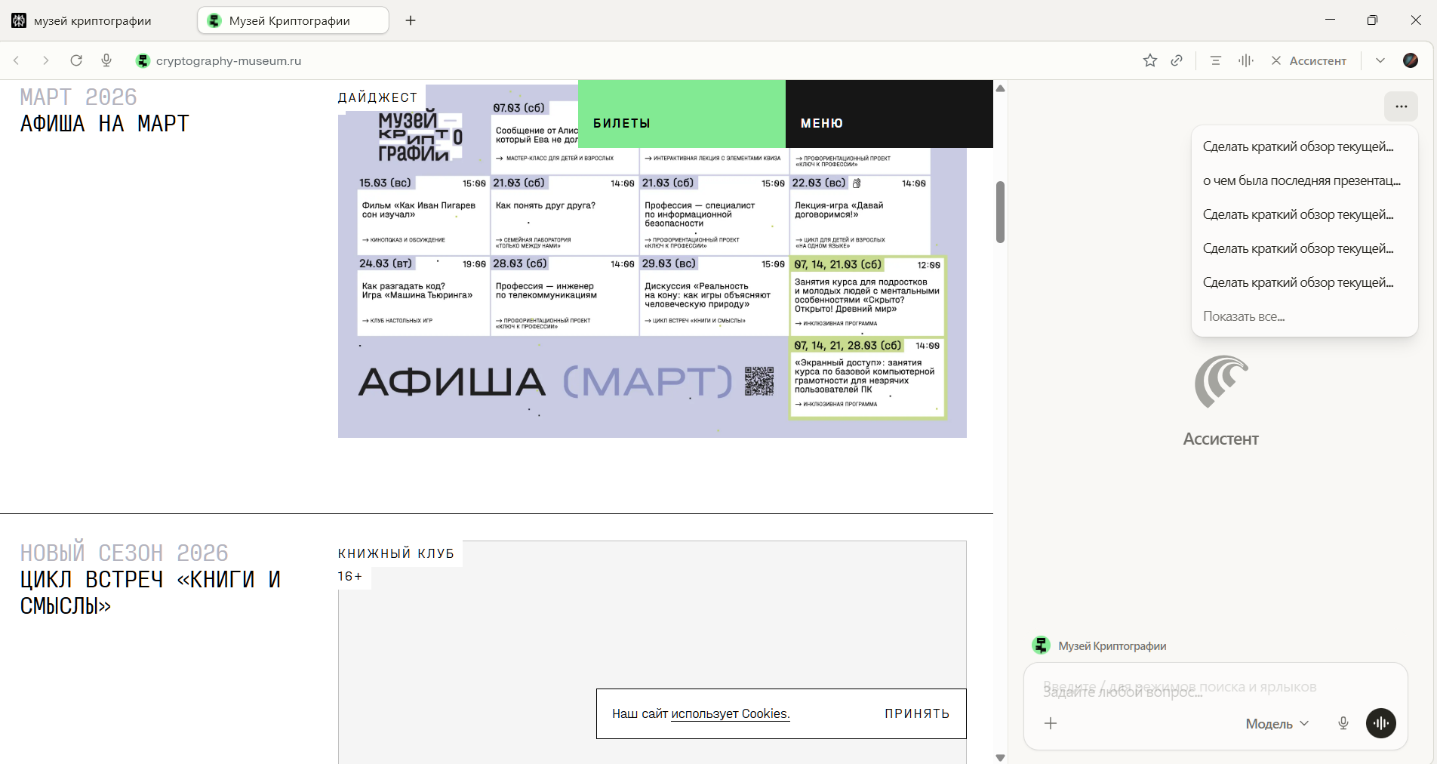The width and height of the screenshot is (1437, 764).
Task: Click the browser reload page icon
Action: click(76, 60)
